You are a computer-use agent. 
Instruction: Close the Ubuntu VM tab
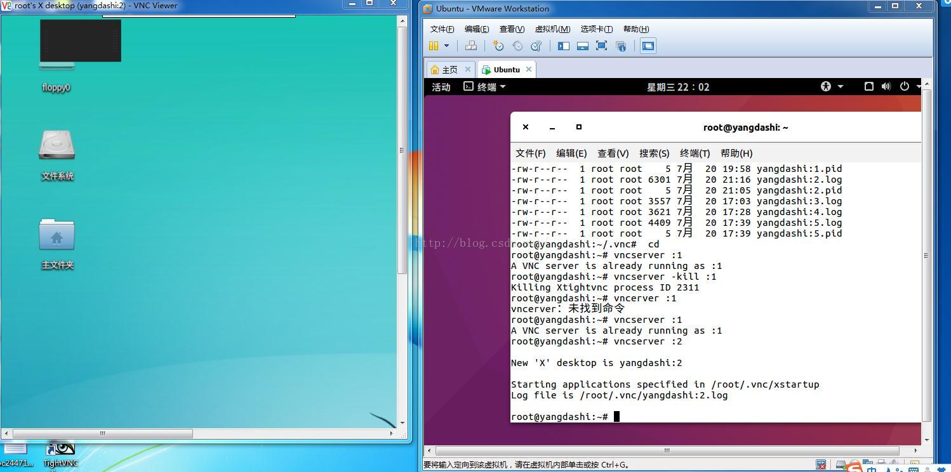(x=528, y=69)
